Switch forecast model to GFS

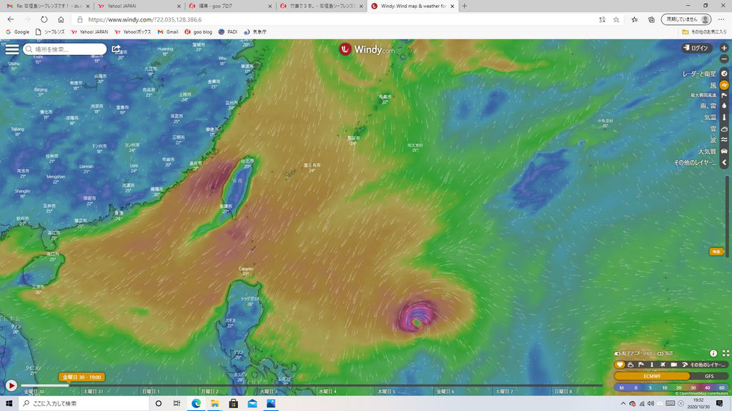[709, 376]
